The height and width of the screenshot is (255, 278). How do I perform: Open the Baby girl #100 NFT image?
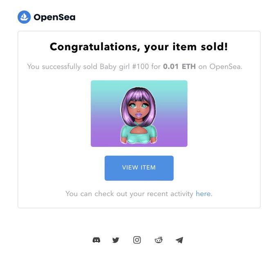[x=139, y=114]
